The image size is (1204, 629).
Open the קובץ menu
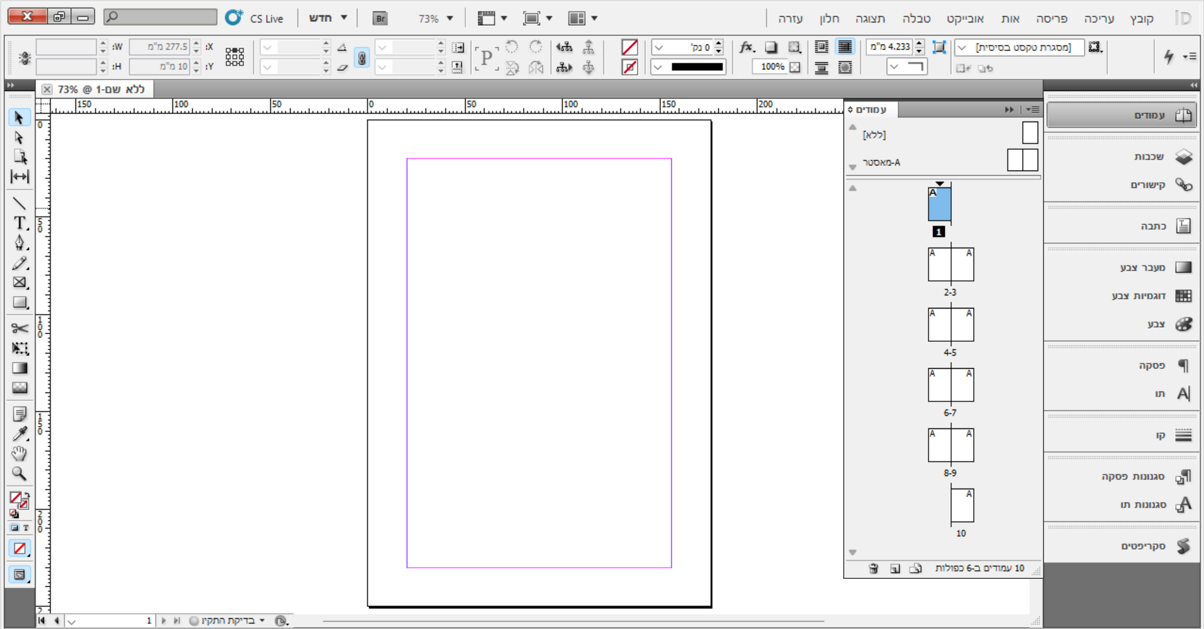1141,19
